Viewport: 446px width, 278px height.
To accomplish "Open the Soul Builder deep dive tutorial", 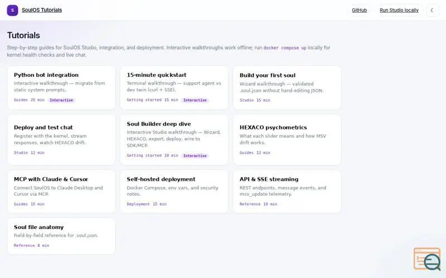I will (174, 140).
